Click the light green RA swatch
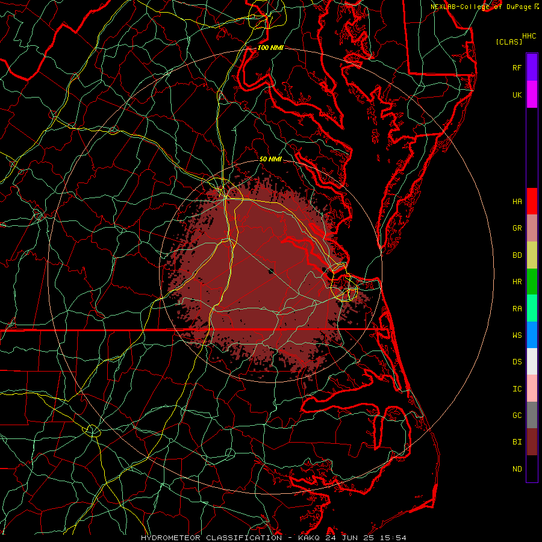542x542 pixels. point(532,308)
